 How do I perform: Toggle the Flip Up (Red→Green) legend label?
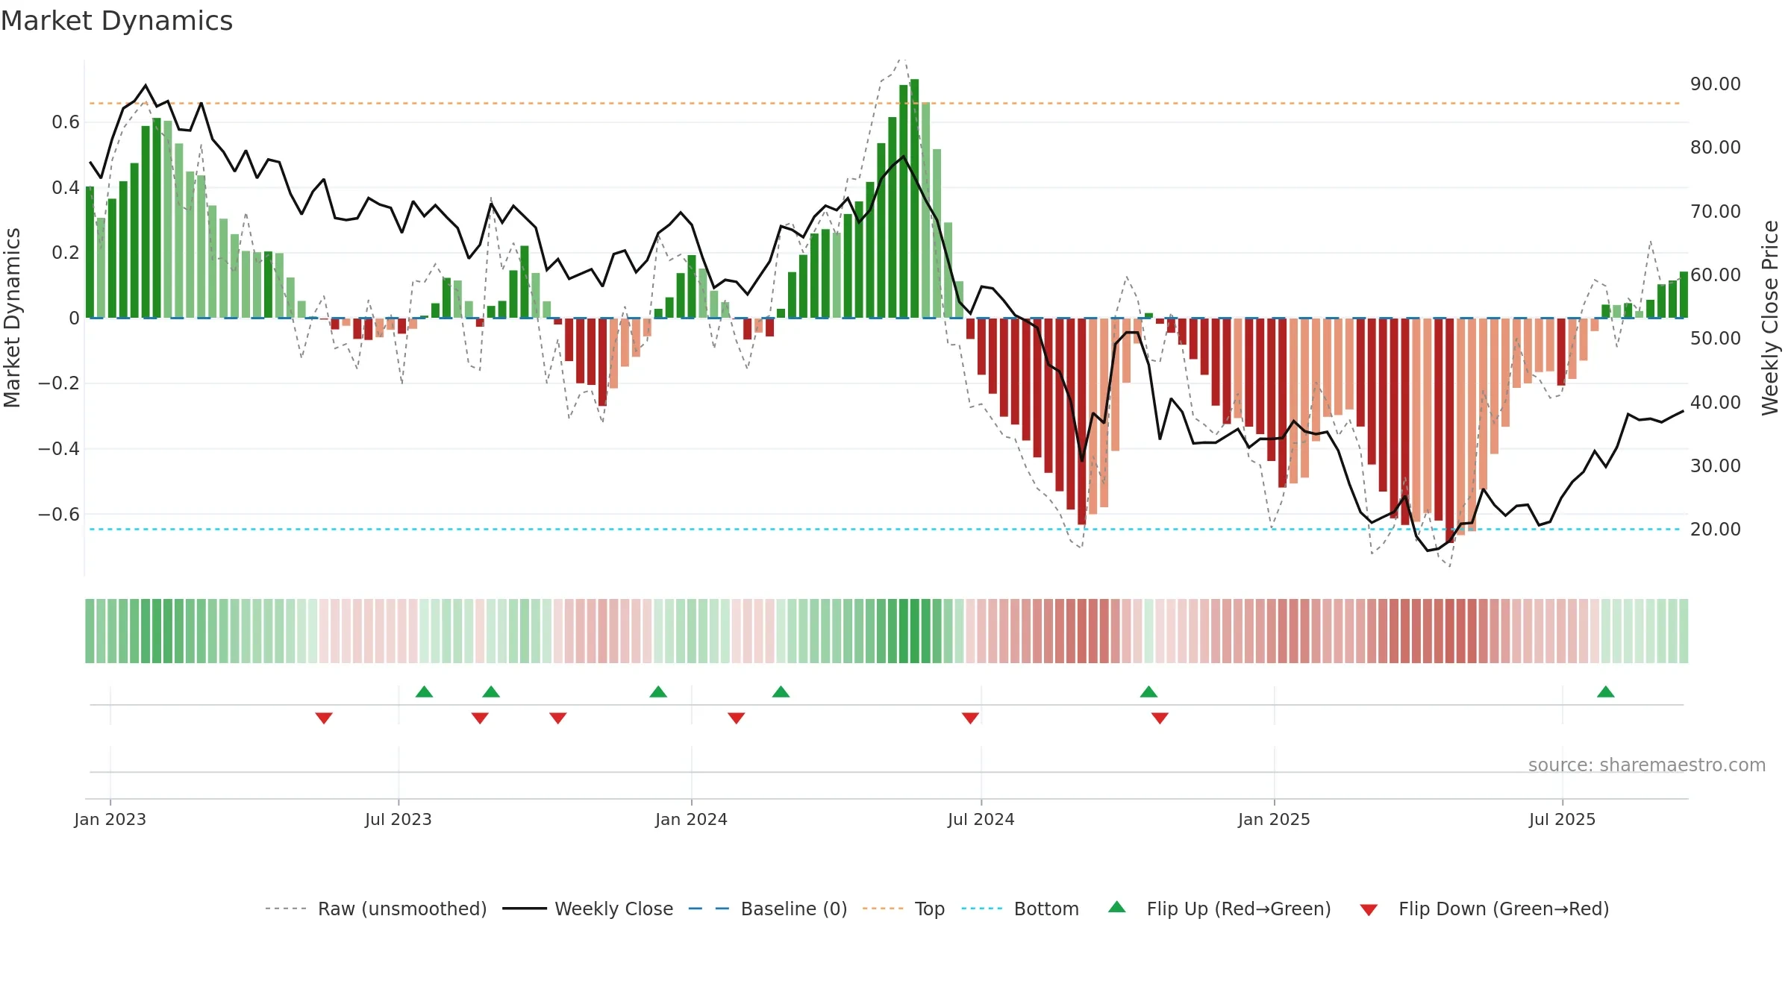pyautogui.click(x=1239, y=909)
